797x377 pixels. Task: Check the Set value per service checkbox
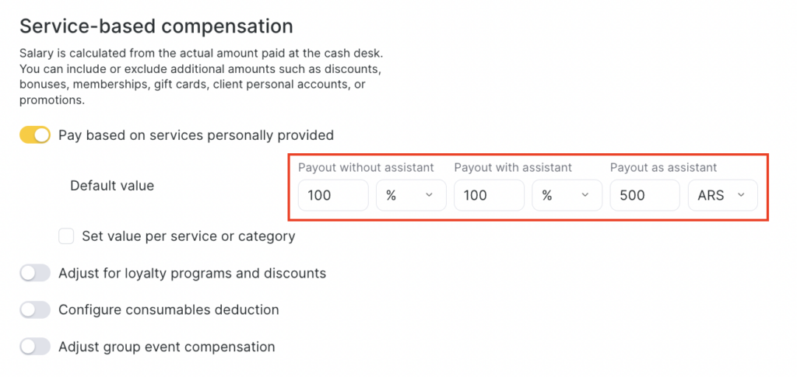pyautogui.click(x=66, y=236)
